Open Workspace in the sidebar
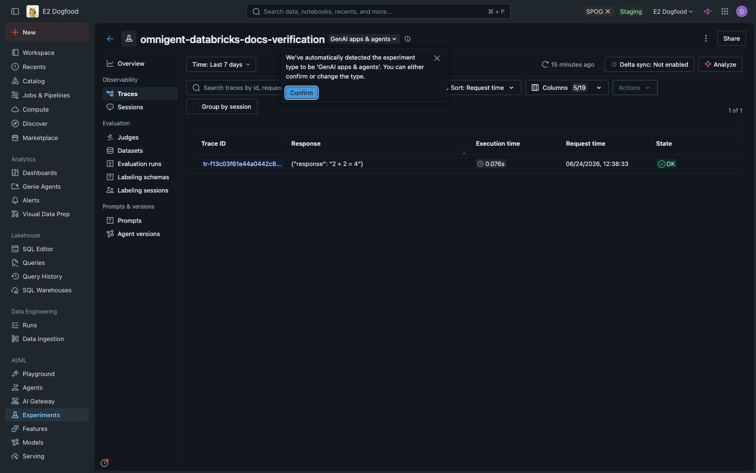756x473 pixels. (47, 53)
